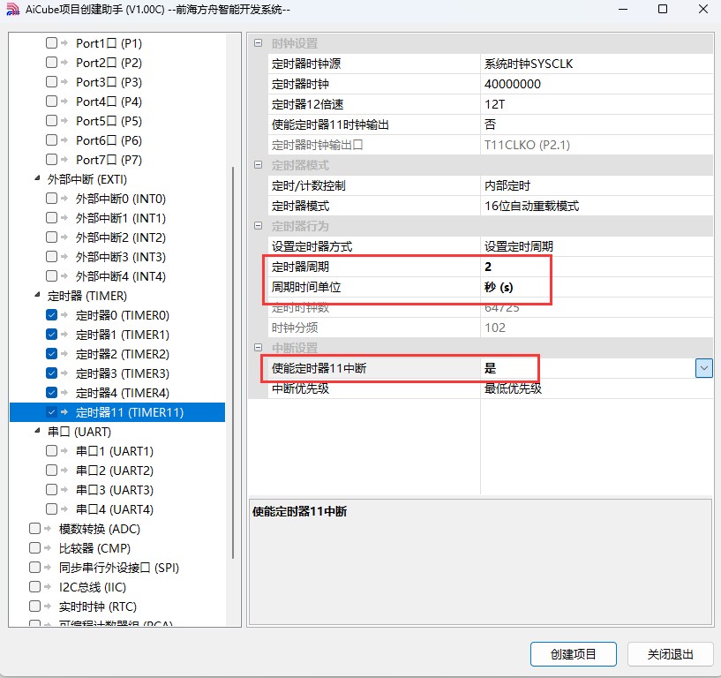Click the 定时器时钟源 value 系统时钟SYSCLK

pyautogui.click(x=597, y=64)
